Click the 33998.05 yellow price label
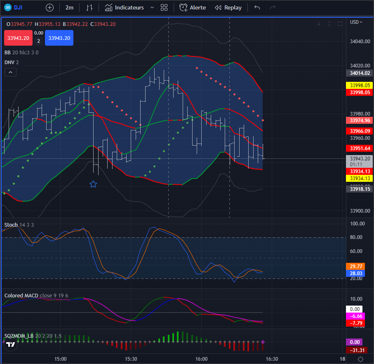Viewport: 374px width, 364px height. [x=360, y=86]
